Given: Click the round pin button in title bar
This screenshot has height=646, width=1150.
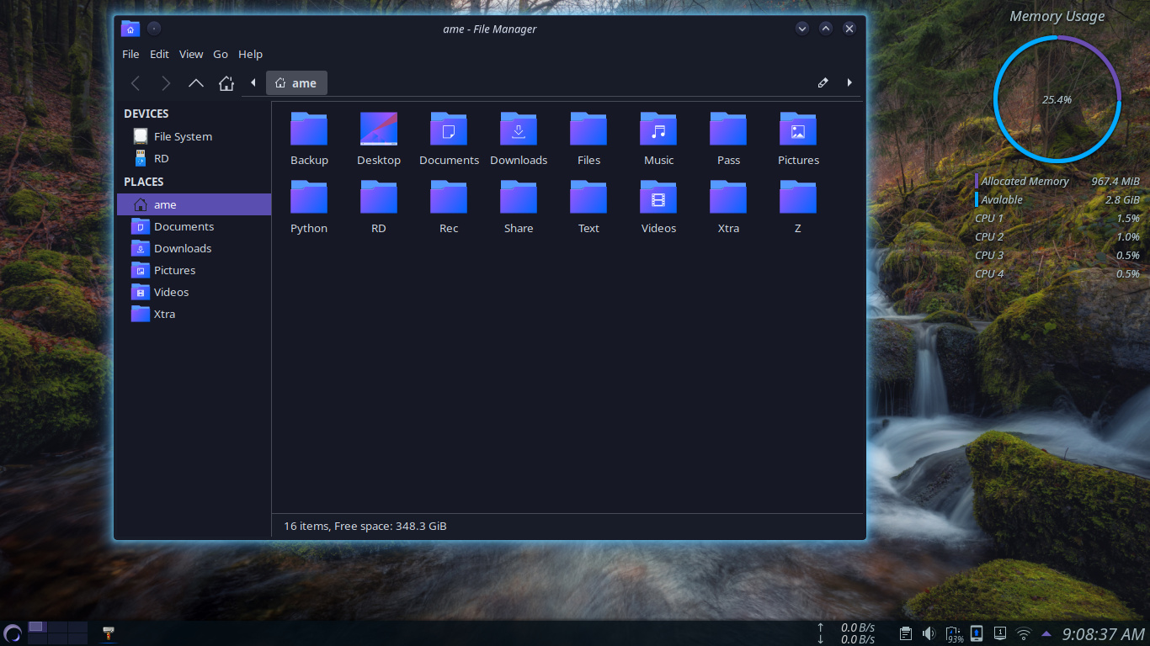Looking at the screenshot, I should click(154, 29).
